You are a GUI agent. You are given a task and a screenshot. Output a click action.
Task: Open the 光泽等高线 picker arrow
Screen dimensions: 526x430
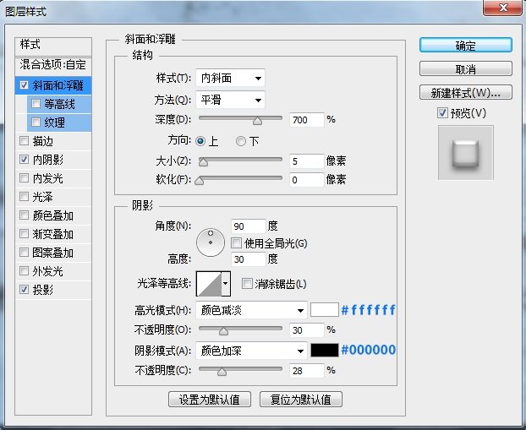pyautogui.click(x=226, y=284)
